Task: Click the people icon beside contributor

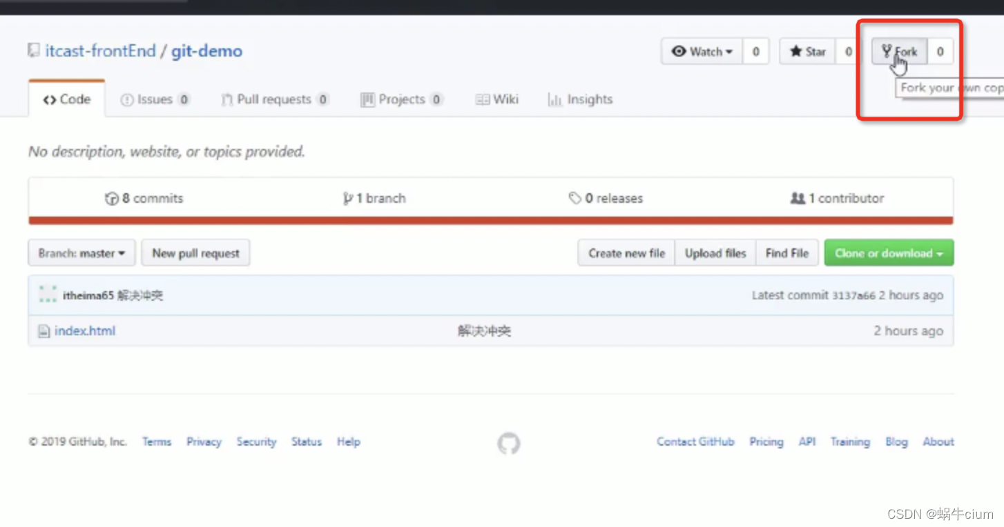Action: tap(798, 199)
